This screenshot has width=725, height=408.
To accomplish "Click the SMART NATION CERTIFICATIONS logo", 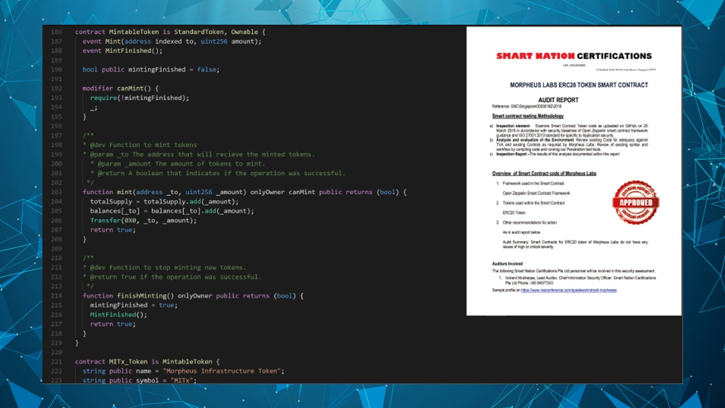I will click(574, 56).
